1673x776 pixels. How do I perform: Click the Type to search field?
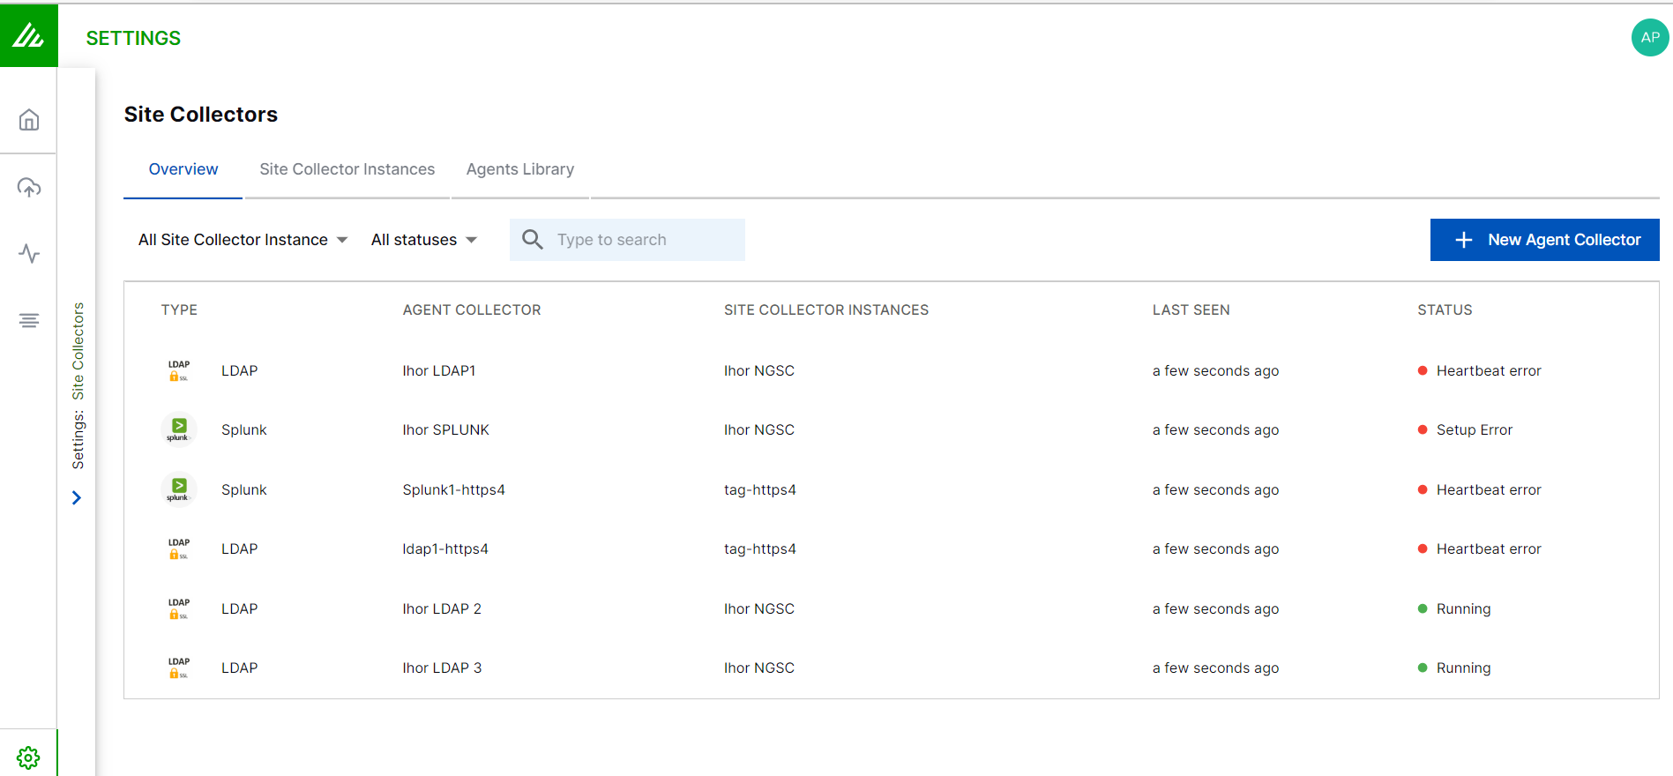click(627, 240)
